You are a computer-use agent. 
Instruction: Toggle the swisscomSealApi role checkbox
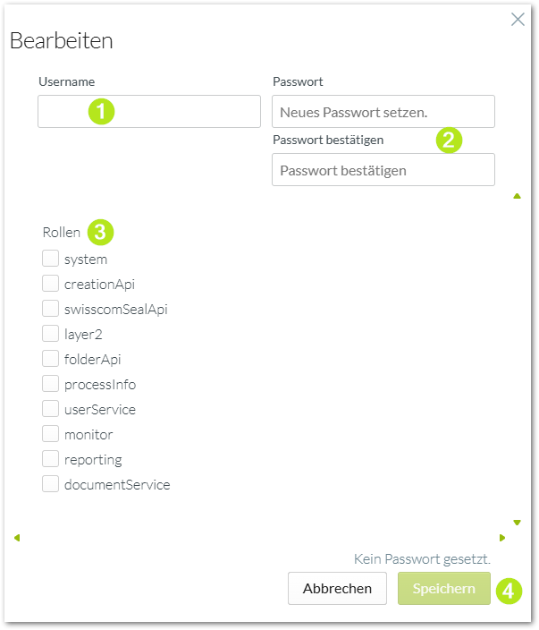click(51, 309)
